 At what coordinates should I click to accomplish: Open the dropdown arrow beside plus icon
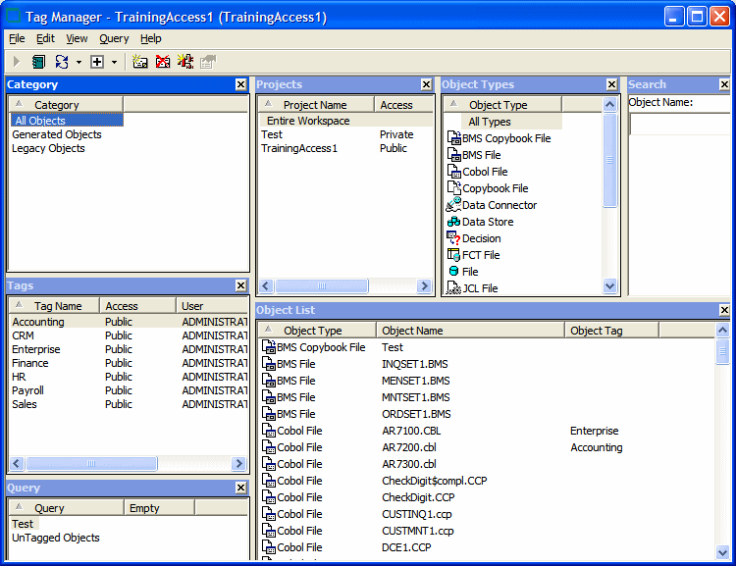(114, 62)
